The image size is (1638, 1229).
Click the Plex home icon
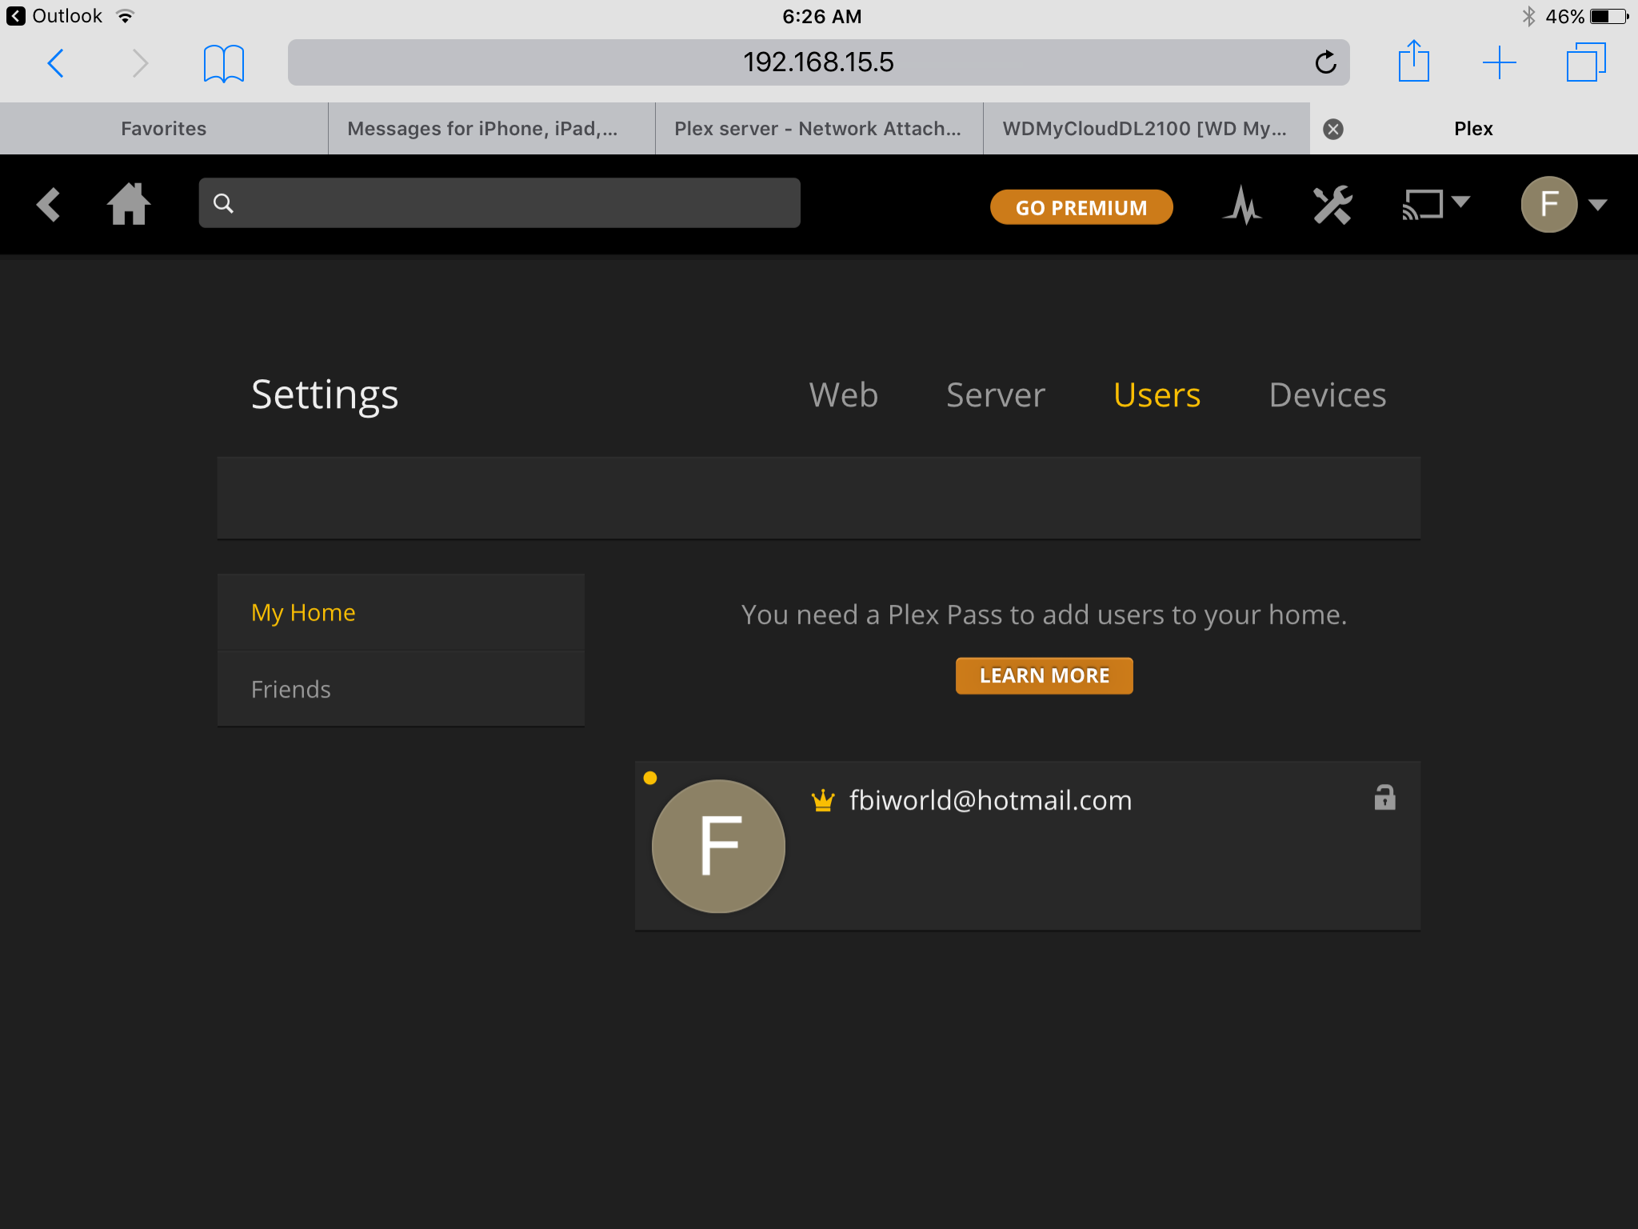129,205
